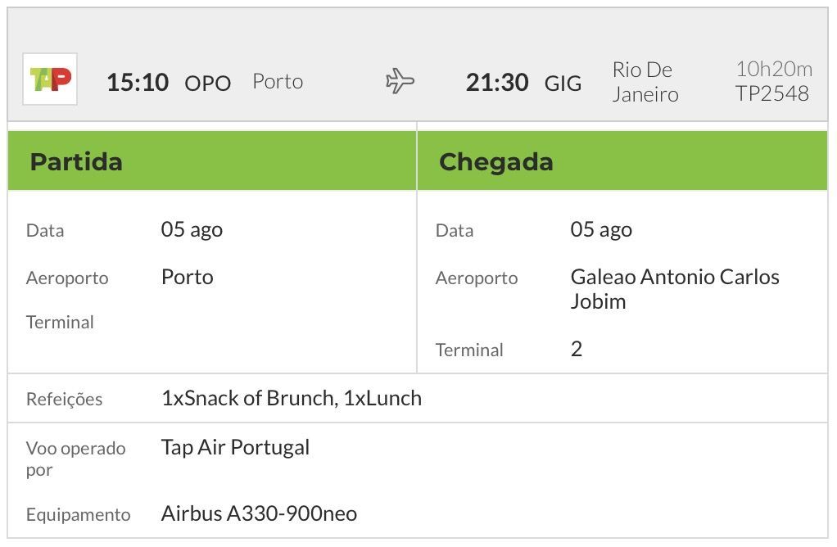Click the Rio De Janeiro city label
The height and width of the screenshot is (547, 837).
[x=645, y=82]
